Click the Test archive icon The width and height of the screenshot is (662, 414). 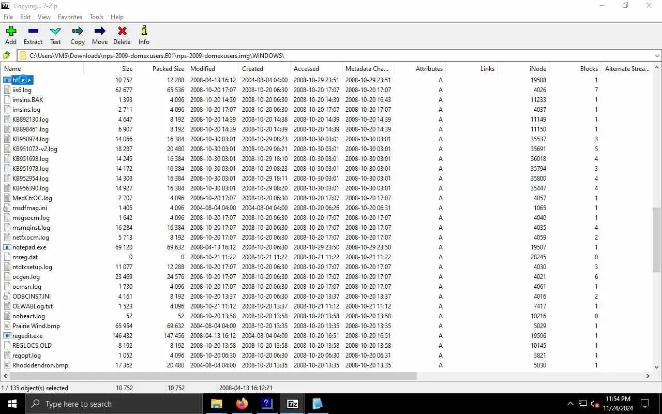pyautogui.click(x=55, y=31)
